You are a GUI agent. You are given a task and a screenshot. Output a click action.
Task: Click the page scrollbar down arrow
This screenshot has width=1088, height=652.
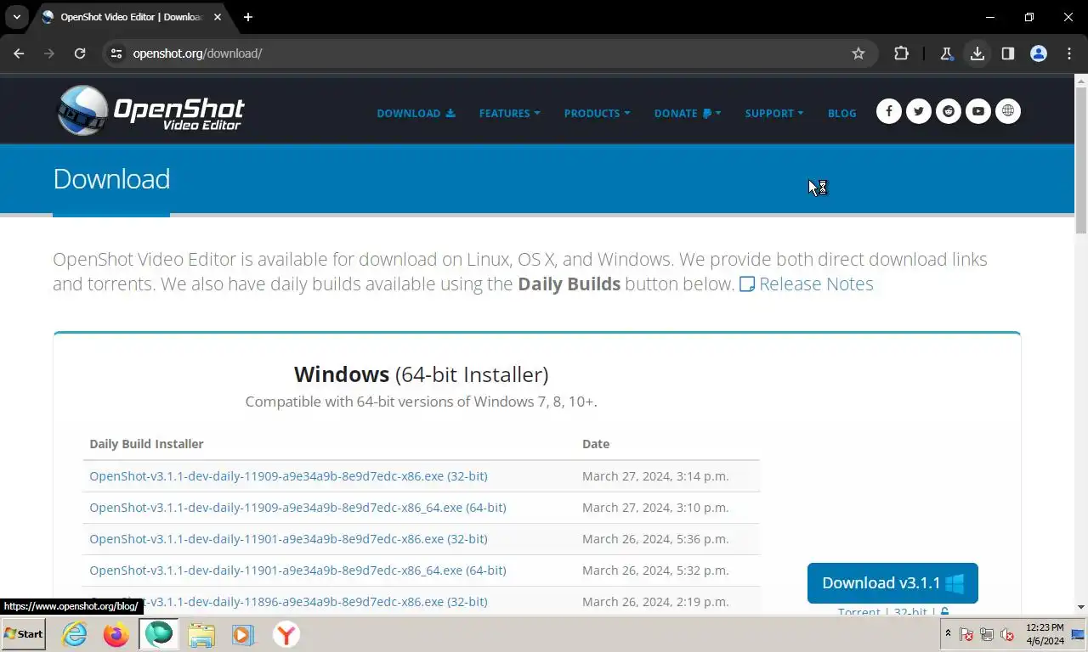(x=1081, y=607)
